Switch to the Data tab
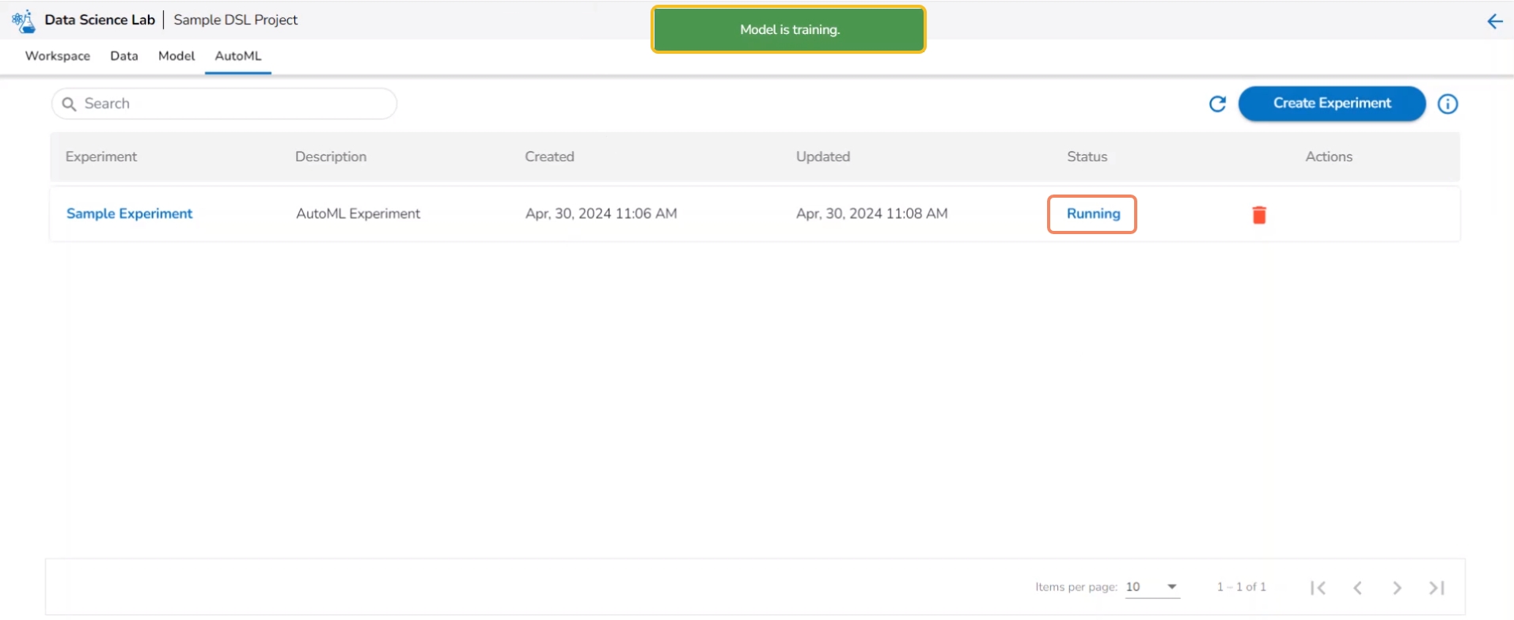 click(124, 56)
